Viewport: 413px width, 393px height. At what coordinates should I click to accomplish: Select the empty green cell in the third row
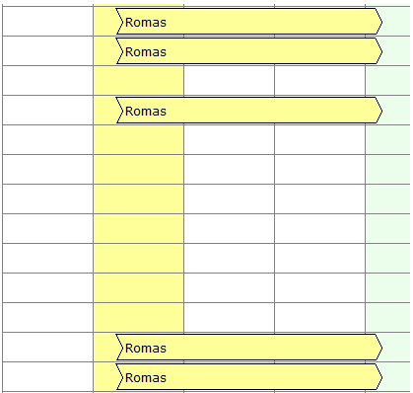coord(387,81)
